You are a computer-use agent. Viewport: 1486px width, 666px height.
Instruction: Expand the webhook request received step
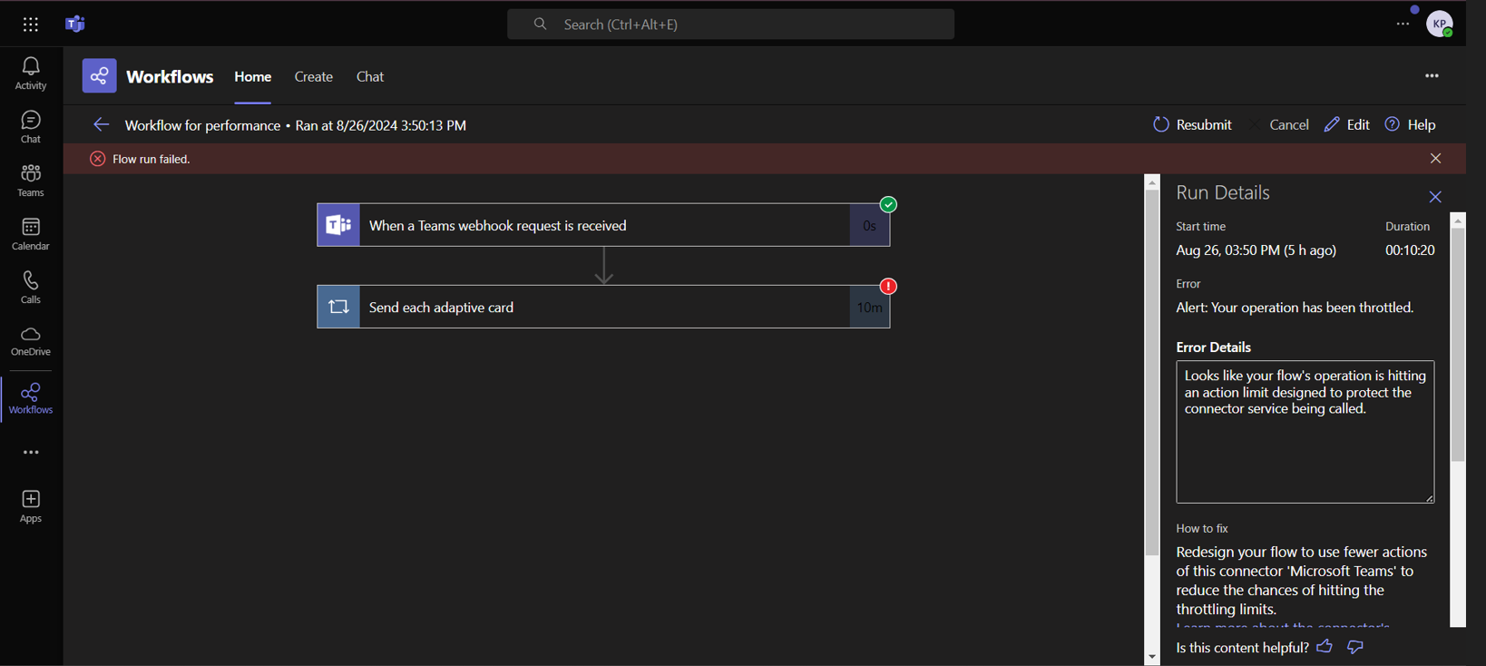tap(603, 225)
